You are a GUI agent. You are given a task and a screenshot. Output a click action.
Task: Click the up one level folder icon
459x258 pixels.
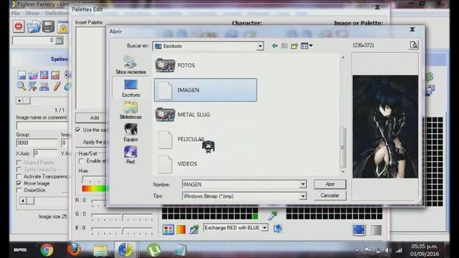(x=284, y=46)
